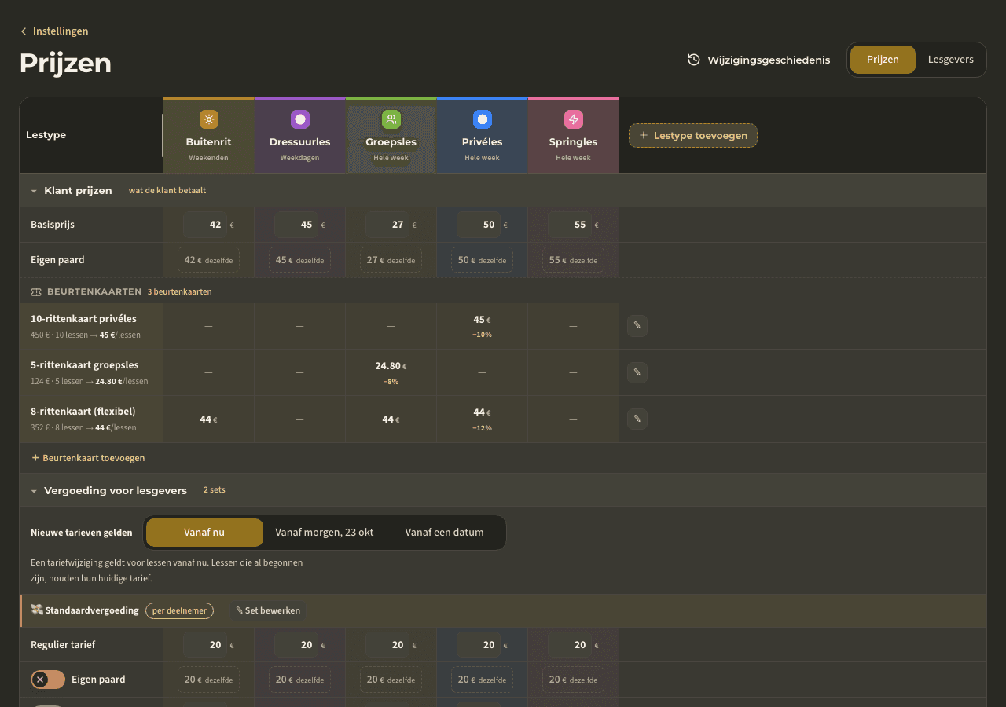Switch to the Lesgevers tab
The width and height of the screenshot is (1006, 707).
coord(951,60)
